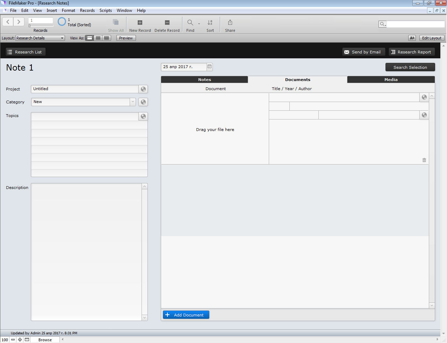Switch to the Notes tab
Screen dimensions: 447x343
click(204, 80)
